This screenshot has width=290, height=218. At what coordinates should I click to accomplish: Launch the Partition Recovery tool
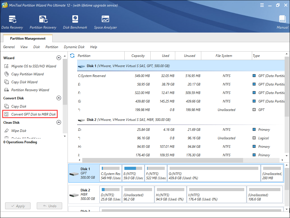43,22
